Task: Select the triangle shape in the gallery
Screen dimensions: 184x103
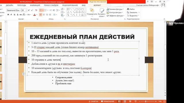Action: [x=68, y=12]
